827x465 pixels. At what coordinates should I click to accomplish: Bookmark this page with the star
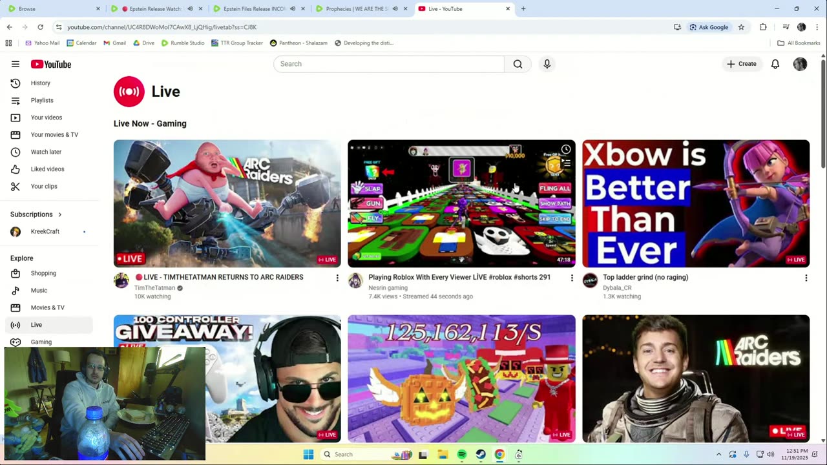(x=741, y=27)
